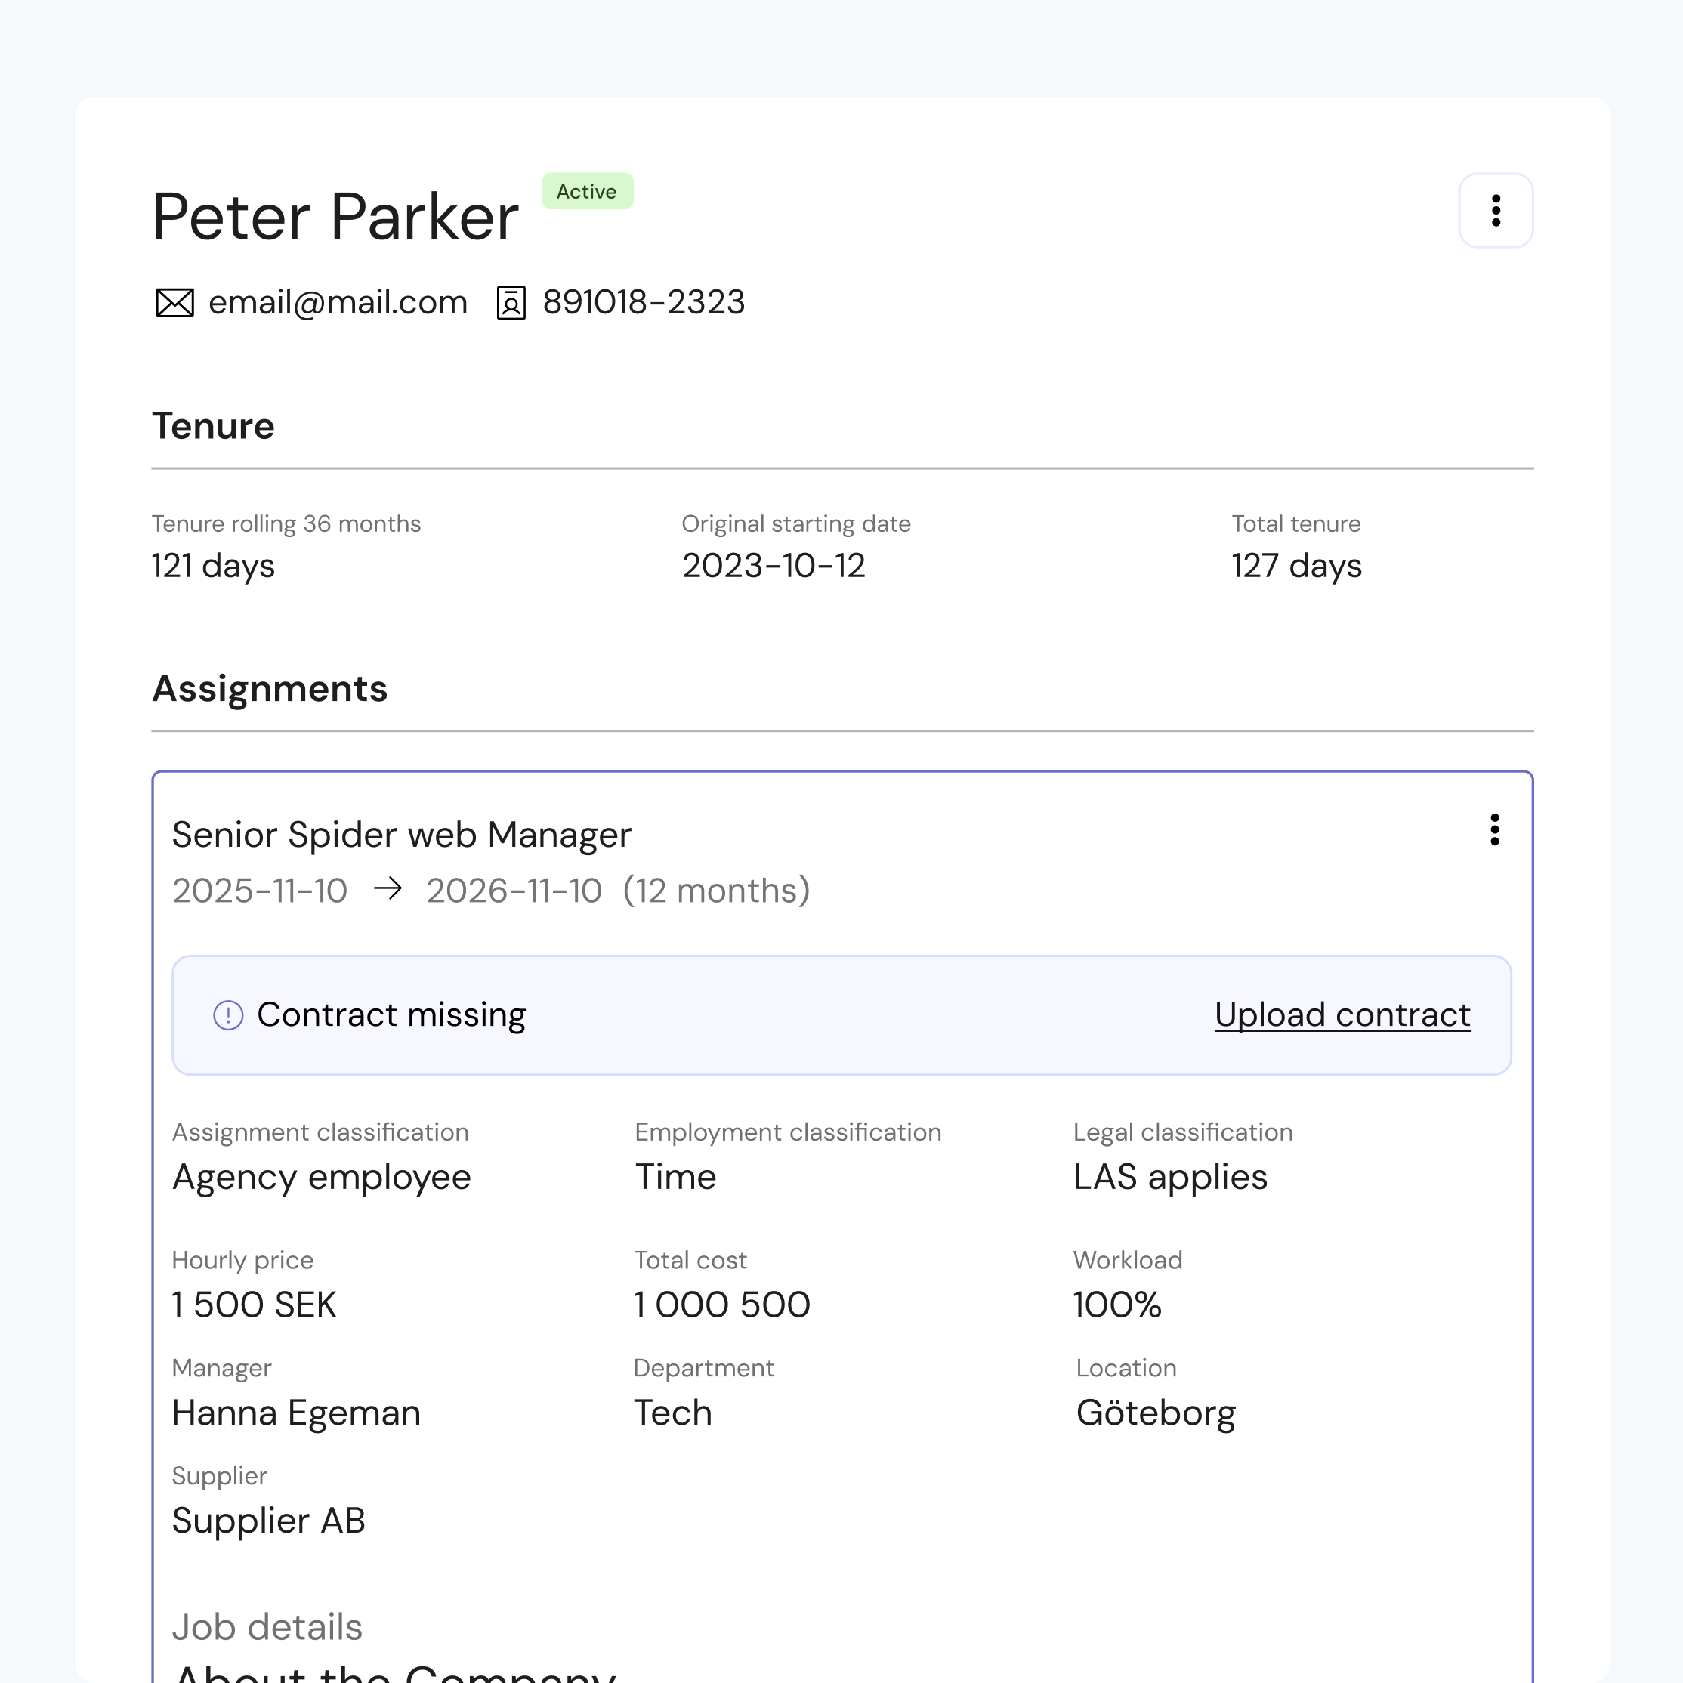Image resolution: width=1683 pixels, height=1683 pixels.
Task: Click the original starting date 2023-10-12
Action: 774,567
